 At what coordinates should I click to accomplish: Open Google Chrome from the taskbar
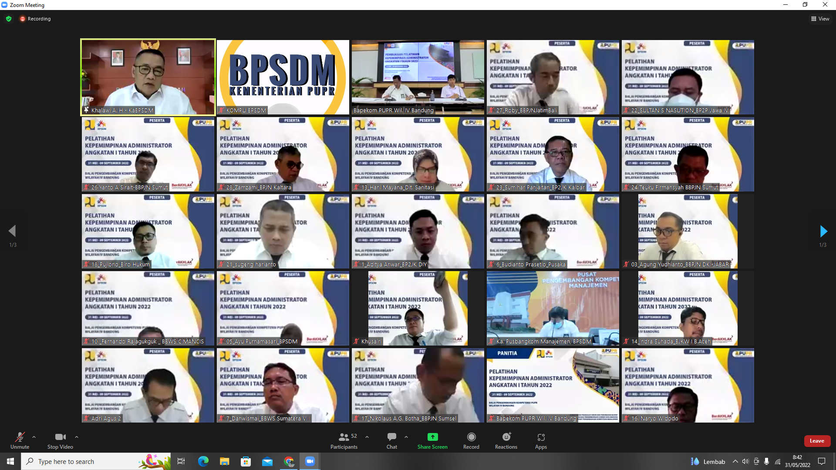[289, 461]
